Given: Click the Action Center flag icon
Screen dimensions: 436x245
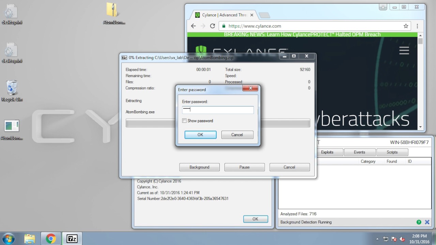Looking at the screenshot, I should point(394,239).
